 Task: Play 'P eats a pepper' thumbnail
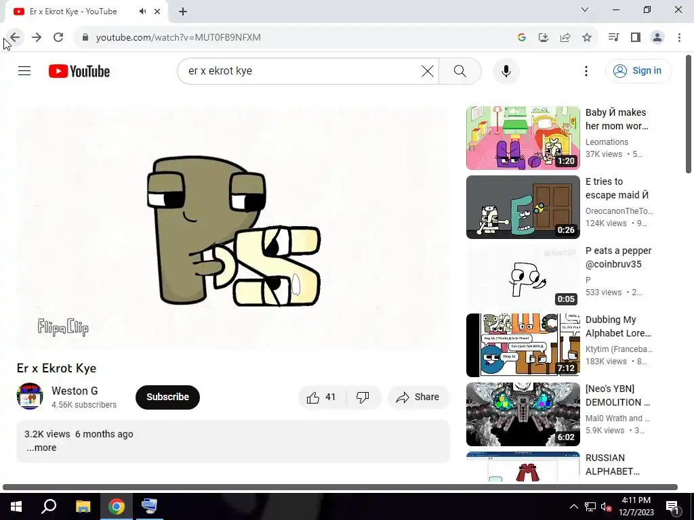(x=523, y=276)
